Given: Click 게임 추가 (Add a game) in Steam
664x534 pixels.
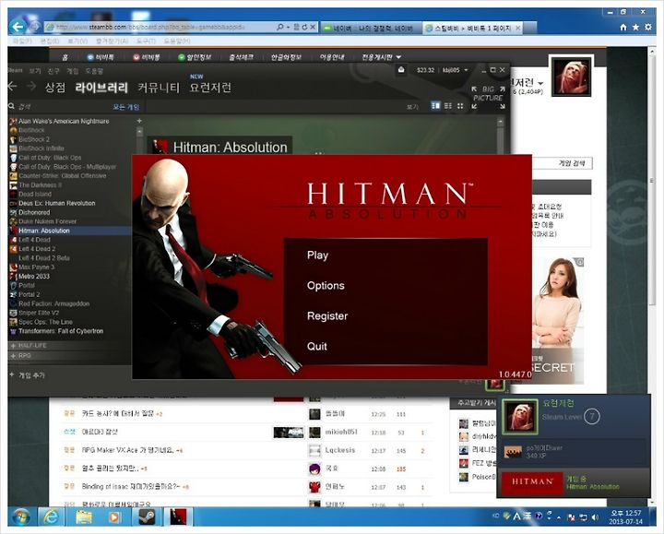Looking at the screenshot, I should (28, 375).
